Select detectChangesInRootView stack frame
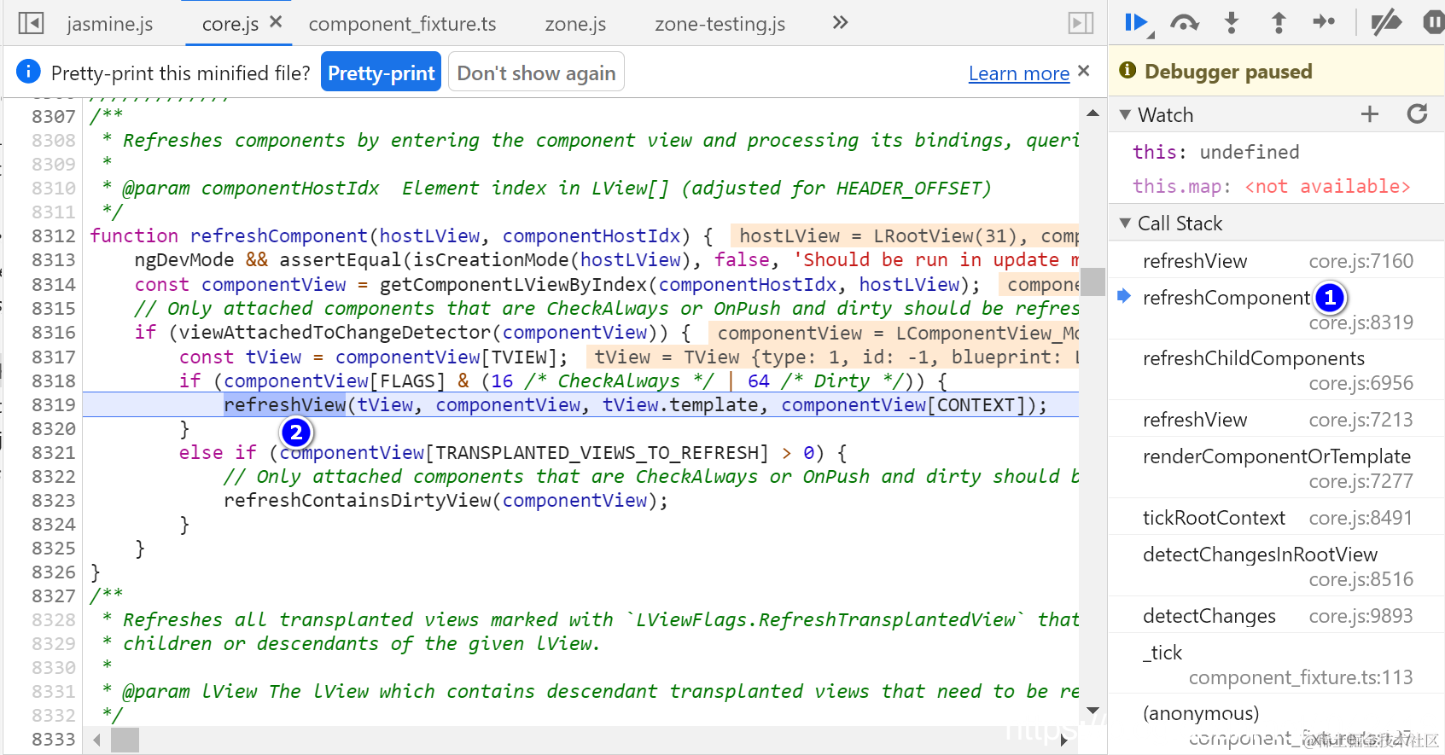The height and width of the screenshot is (755, 1445). click(1277, 566)
